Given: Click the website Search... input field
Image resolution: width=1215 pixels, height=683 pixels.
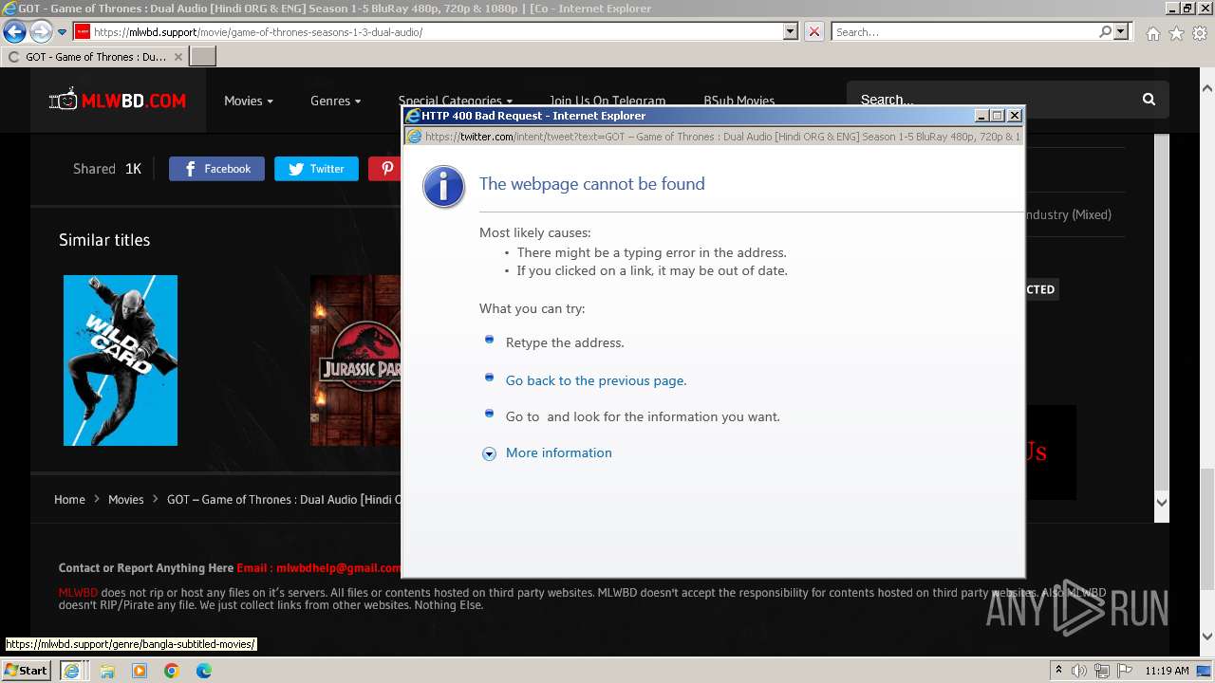Looking at the screenshot, I should click(x=992, y=100).
